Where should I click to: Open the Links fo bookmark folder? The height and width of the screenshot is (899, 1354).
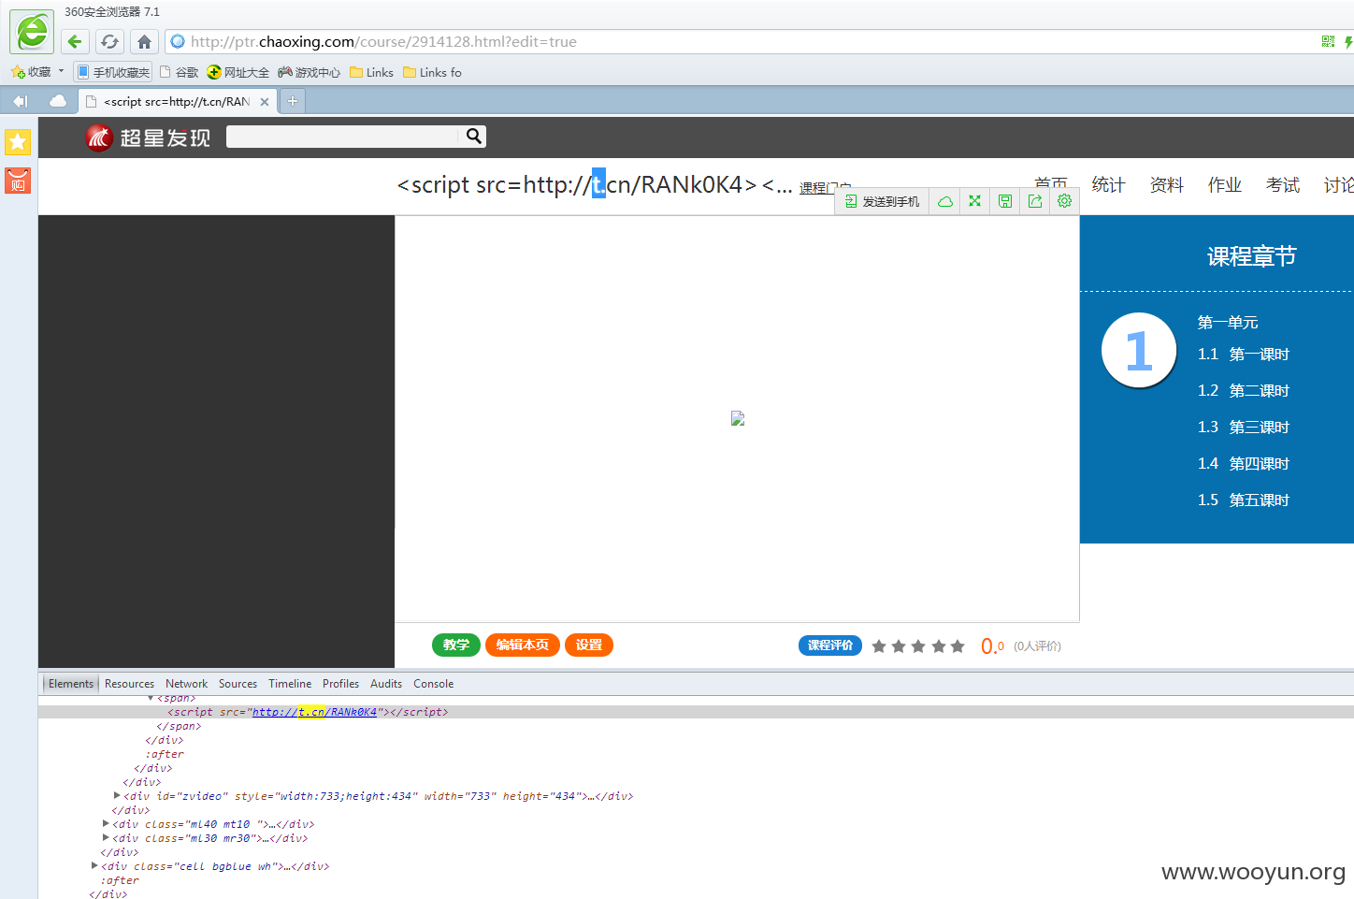click(432, 72)
